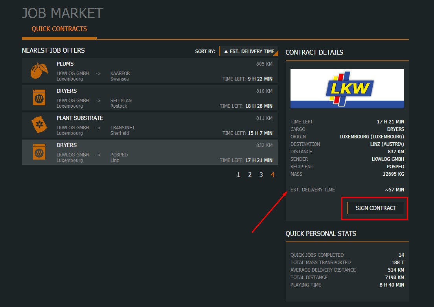This screenshot has width=434, height=307.
Task: Go to job offers page 3
Action: pyautogui.click(x=261, y=175)
